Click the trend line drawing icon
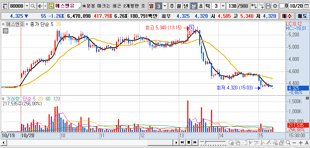 [x=257, y=142]
